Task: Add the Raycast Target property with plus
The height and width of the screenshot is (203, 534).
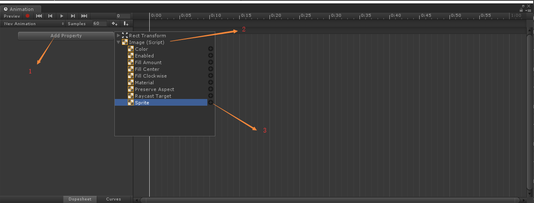Action: pos(211,96)
